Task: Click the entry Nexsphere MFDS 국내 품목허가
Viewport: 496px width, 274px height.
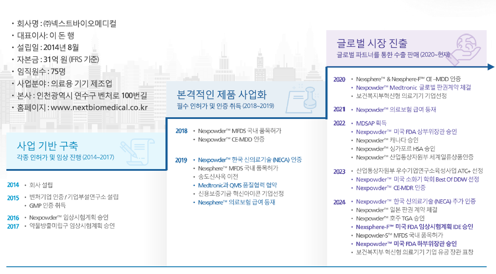Action: tap(238, 168)
